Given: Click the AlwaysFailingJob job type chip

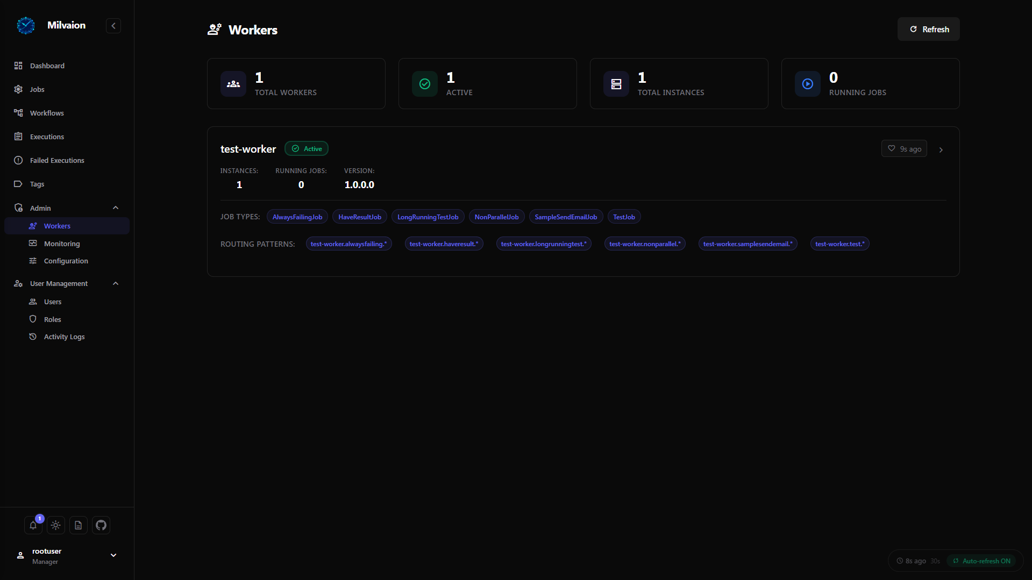Looking at the screenshot, I should 297,217.
